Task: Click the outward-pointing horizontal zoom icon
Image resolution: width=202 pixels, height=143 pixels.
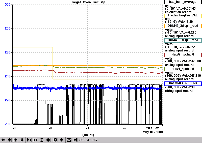Action: [x=36, y=140]
